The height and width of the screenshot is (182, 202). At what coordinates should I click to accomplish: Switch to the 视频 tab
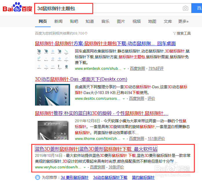137,21
